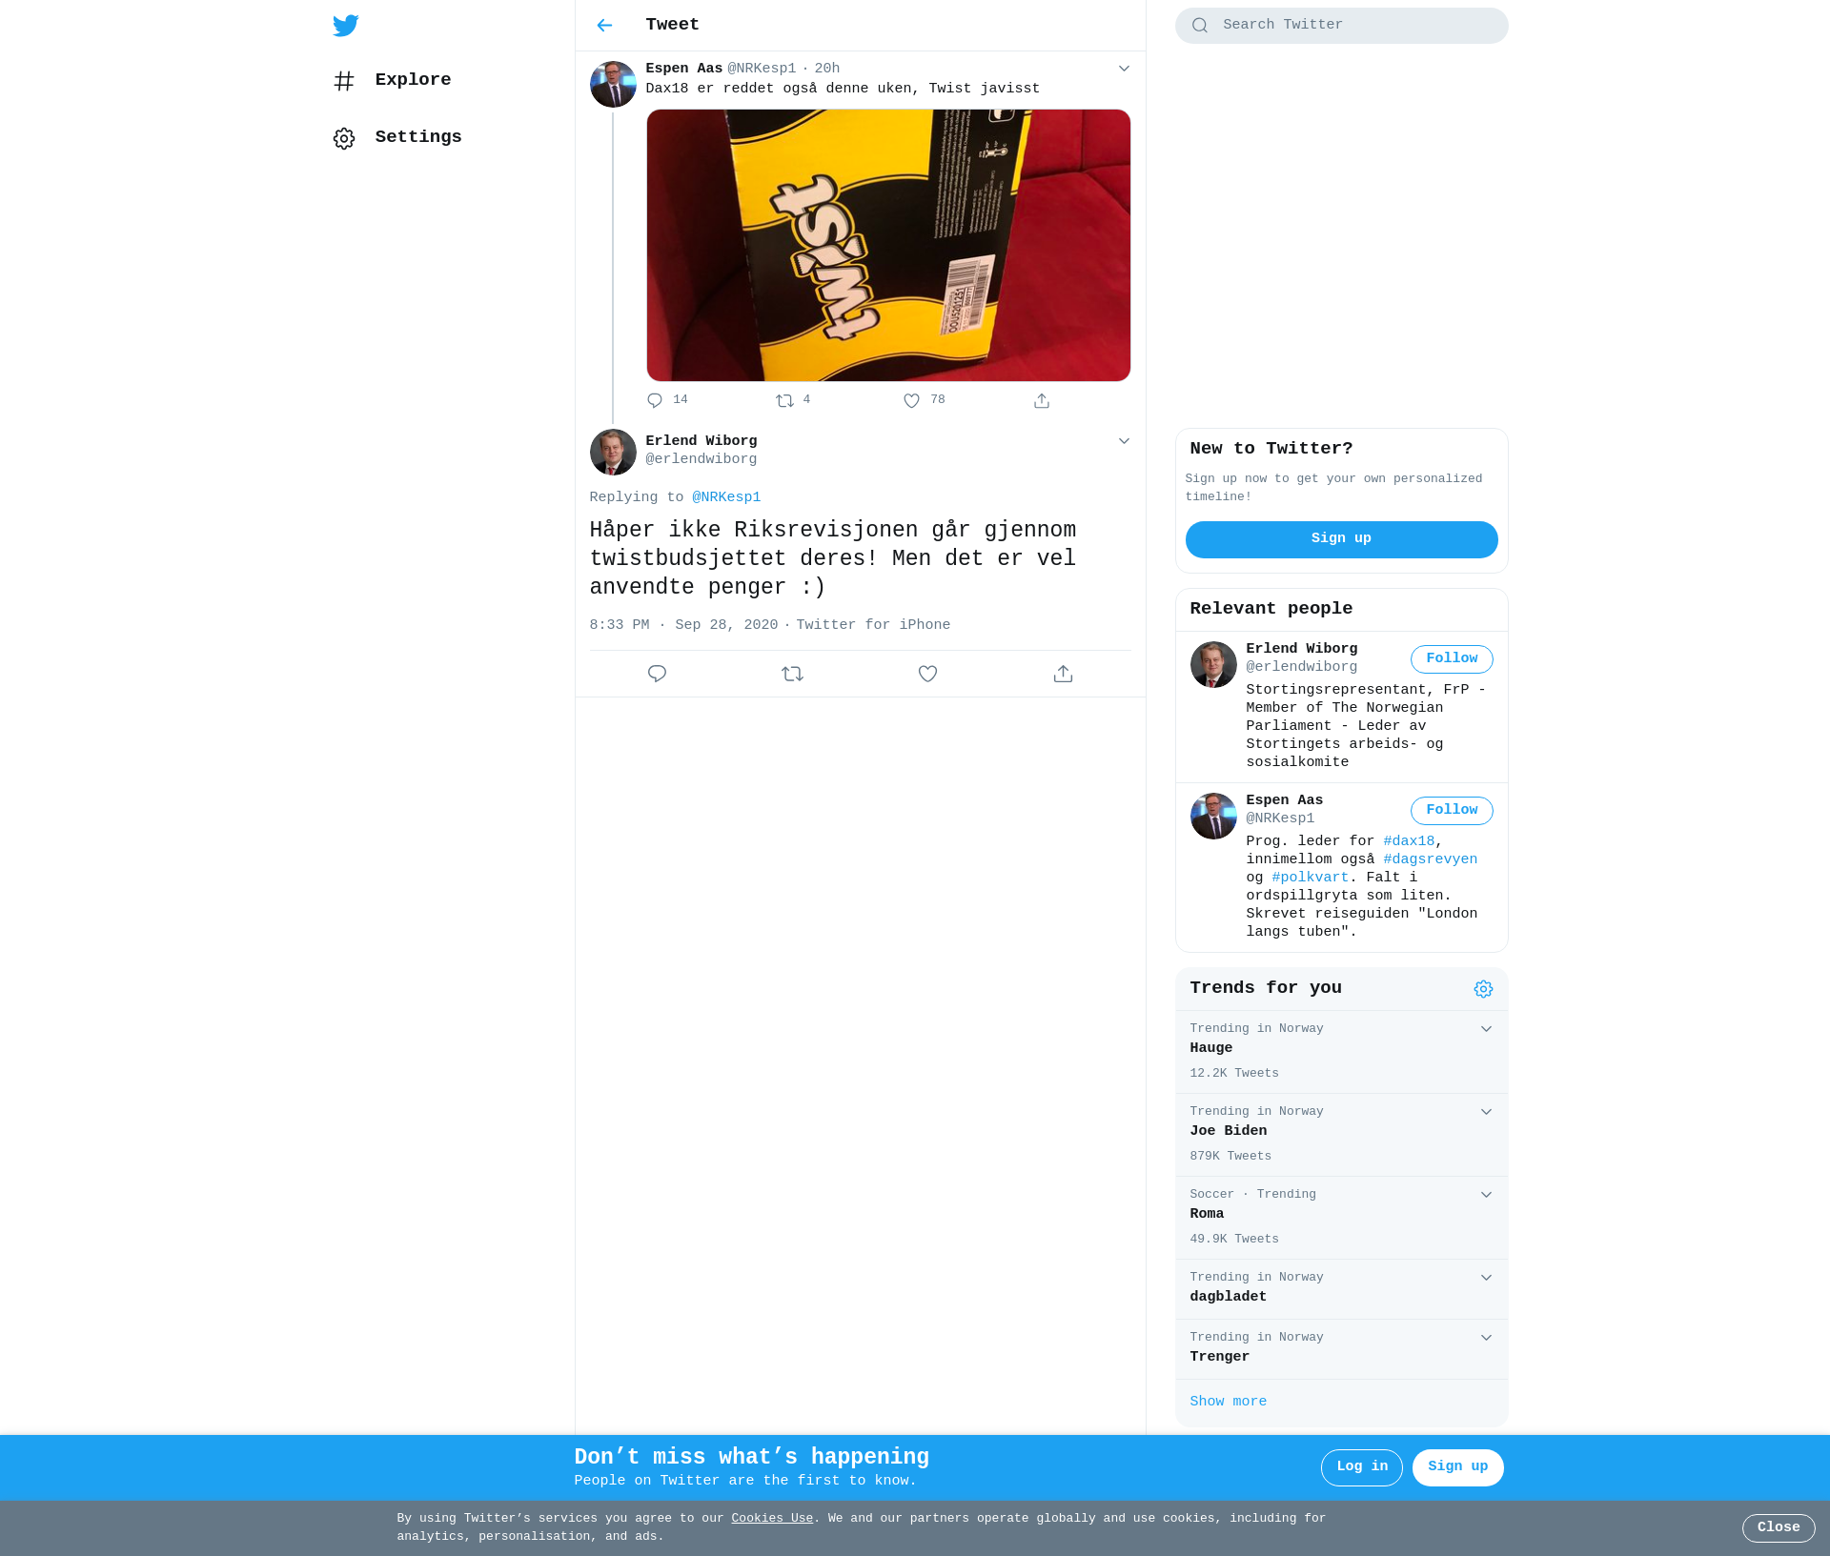Open the @NRKesp1 mention link
1830x1556 pixels.
[x=726, y=497]
